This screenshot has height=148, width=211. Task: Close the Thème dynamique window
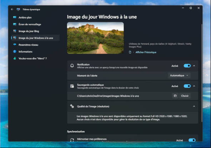(x=199, y=8)
